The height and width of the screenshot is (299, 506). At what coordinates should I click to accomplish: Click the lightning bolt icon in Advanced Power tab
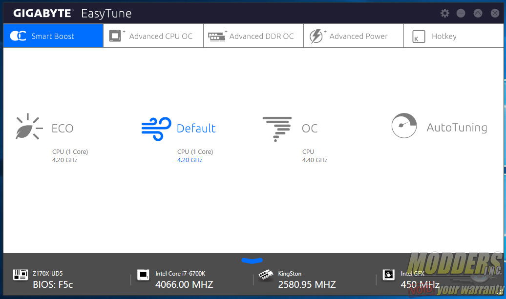(x=316, y=36)
